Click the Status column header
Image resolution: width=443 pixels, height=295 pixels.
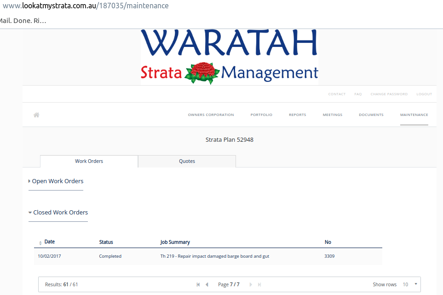(106, 242)
